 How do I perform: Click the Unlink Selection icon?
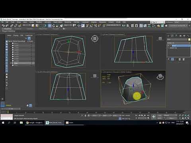[x=16, y=26]
